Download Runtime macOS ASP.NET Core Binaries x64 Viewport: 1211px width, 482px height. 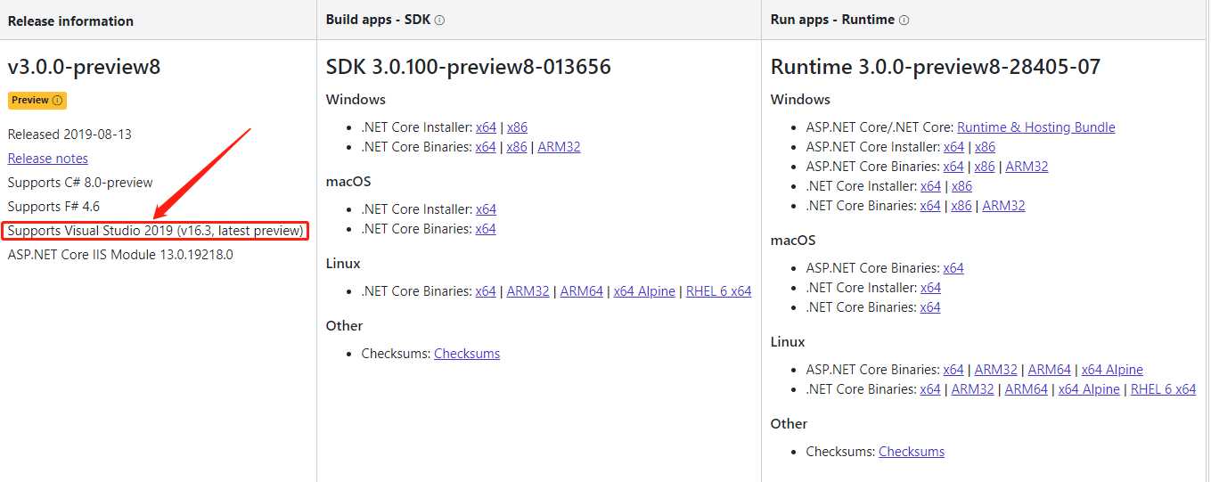[953, 268]
